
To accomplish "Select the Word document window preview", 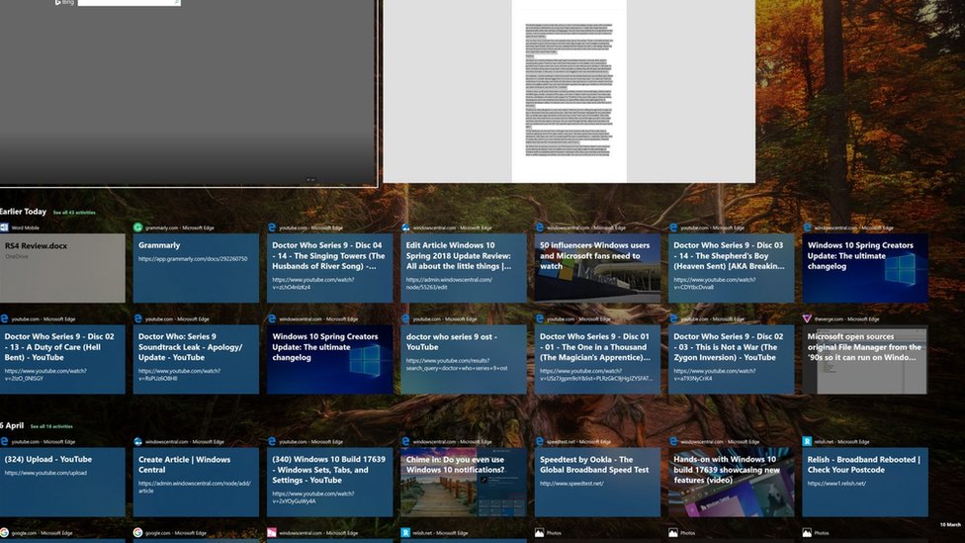I will [569, 89].
